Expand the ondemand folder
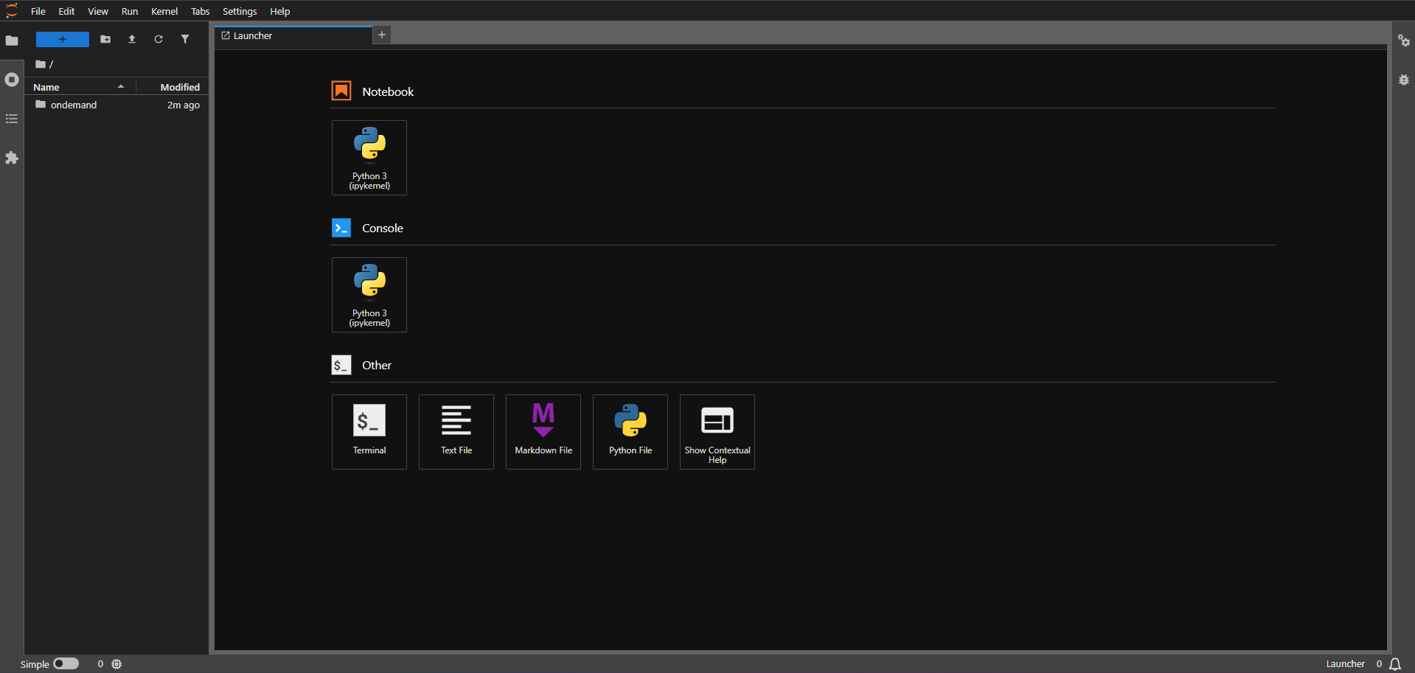Screen dimensions: 1415x673 click(74, 105)
